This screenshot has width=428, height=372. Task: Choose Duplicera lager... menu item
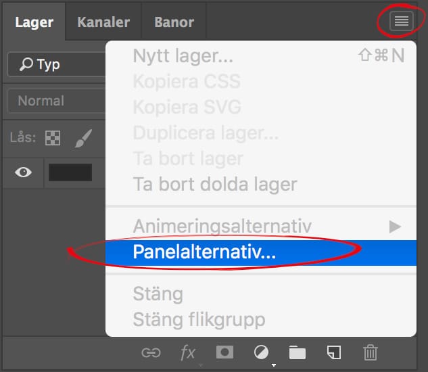(261, 133)
